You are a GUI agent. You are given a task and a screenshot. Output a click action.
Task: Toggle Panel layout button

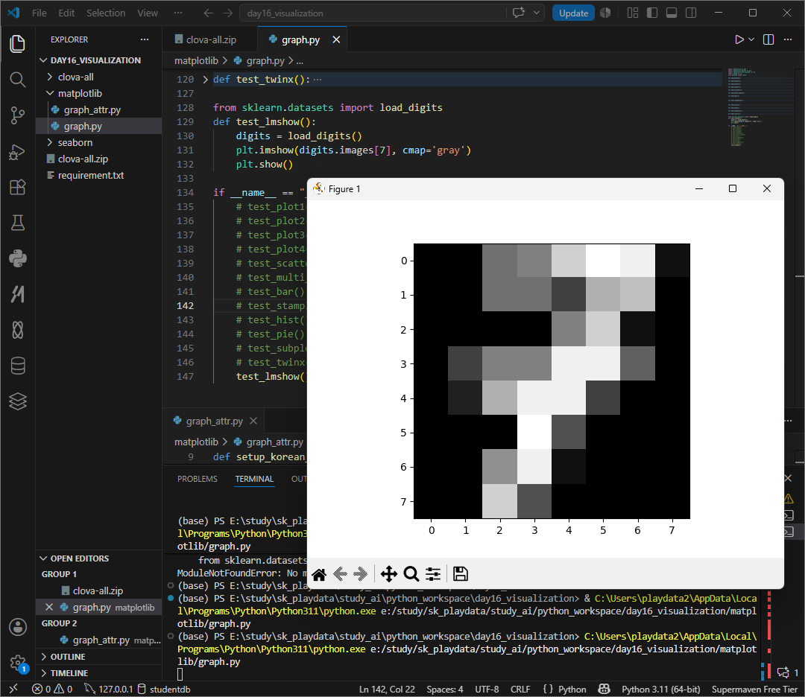click(672, 13)
